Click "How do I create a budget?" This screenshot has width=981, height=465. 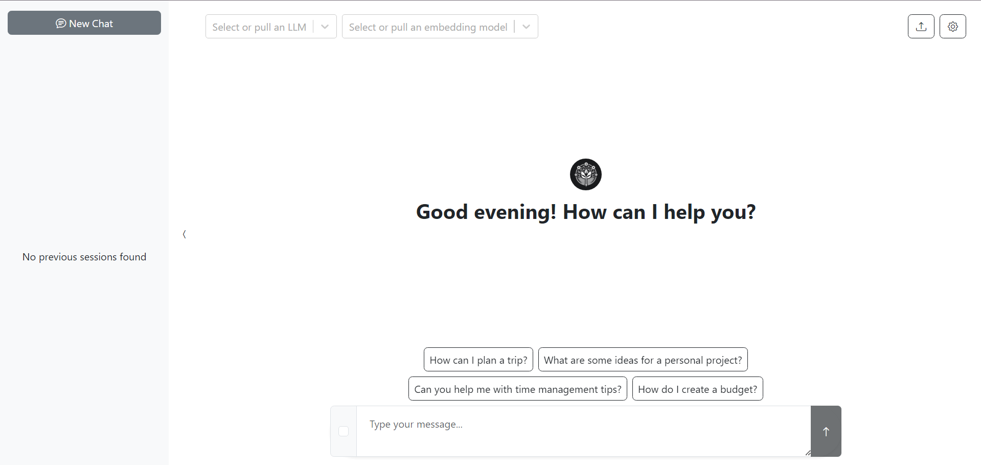click(697, 389)
